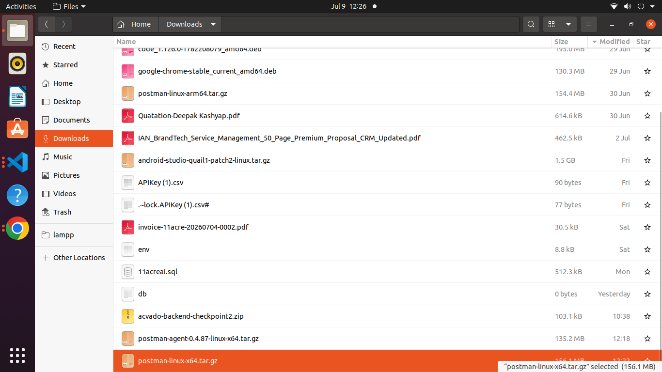Go forward using the right arrow button
This screenshot has height=372, width=662.
pos(63,24)
